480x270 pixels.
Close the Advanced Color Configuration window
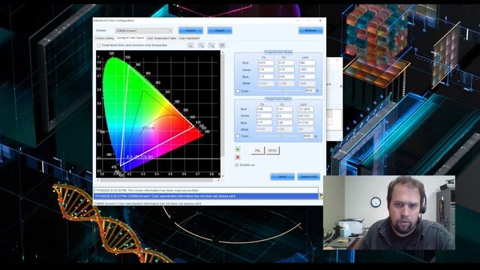pyautogui.click(x=320, y=20)
